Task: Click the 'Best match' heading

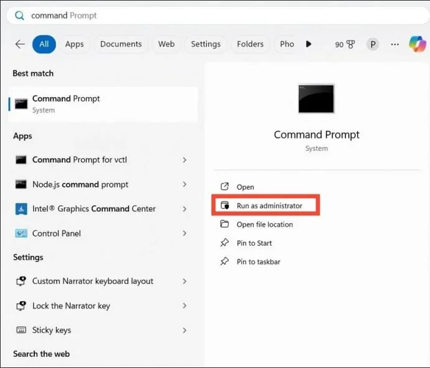Action: point(33,74)
